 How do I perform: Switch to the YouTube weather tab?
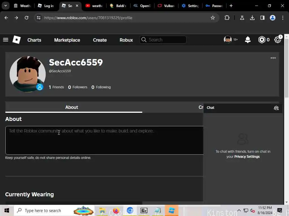pyautogui.click(x=94, y=6)
